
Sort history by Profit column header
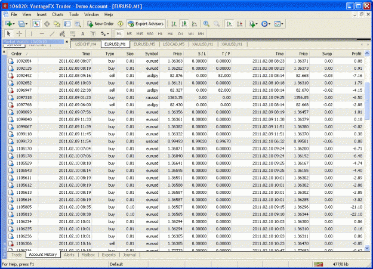tap(349, 54)
